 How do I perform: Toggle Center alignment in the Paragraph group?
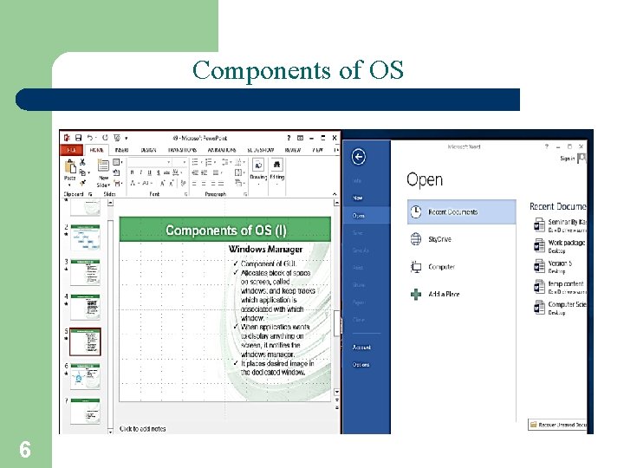click(204, 184)
